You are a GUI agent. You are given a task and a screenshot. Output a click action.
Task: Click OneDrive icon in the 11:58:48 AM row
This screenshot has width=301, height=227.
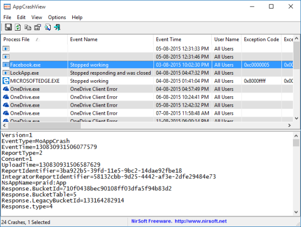click(6, 113)
